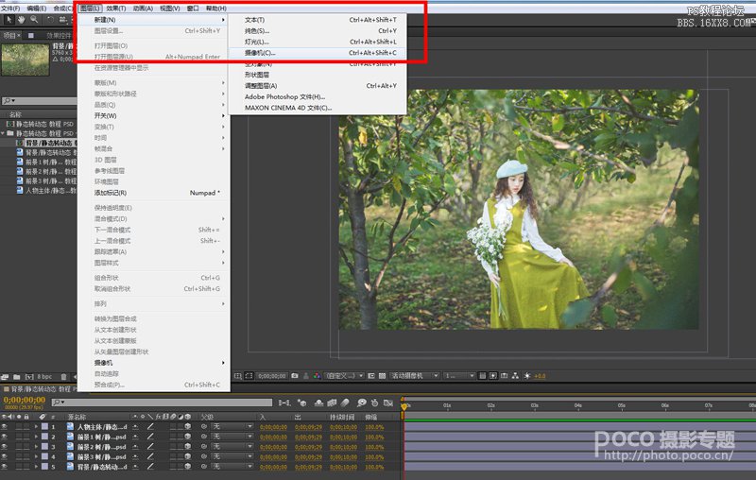Select the Rotation tool

50,19
